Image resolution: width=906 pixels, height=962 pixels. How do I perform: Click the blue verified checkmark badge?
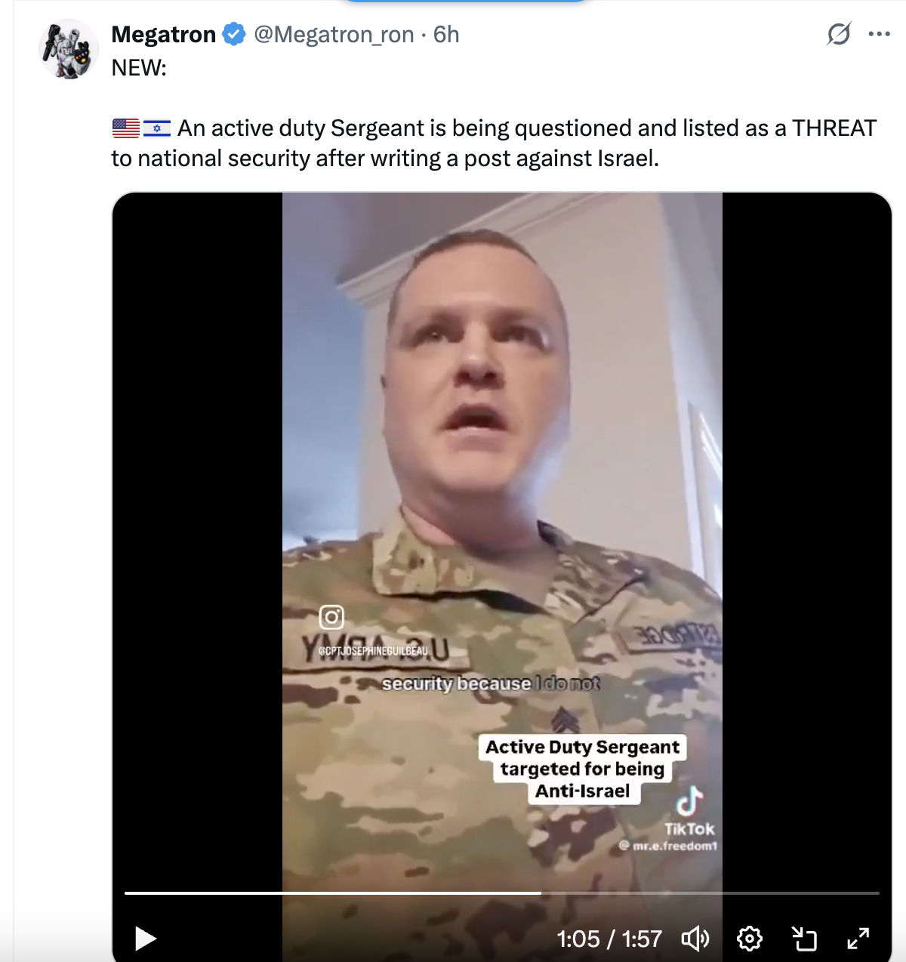point(234,34)
